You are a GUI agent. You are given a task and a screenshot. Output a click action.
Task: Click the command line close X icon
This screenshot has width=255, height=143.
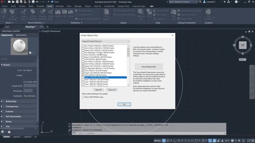click(70, 126)
